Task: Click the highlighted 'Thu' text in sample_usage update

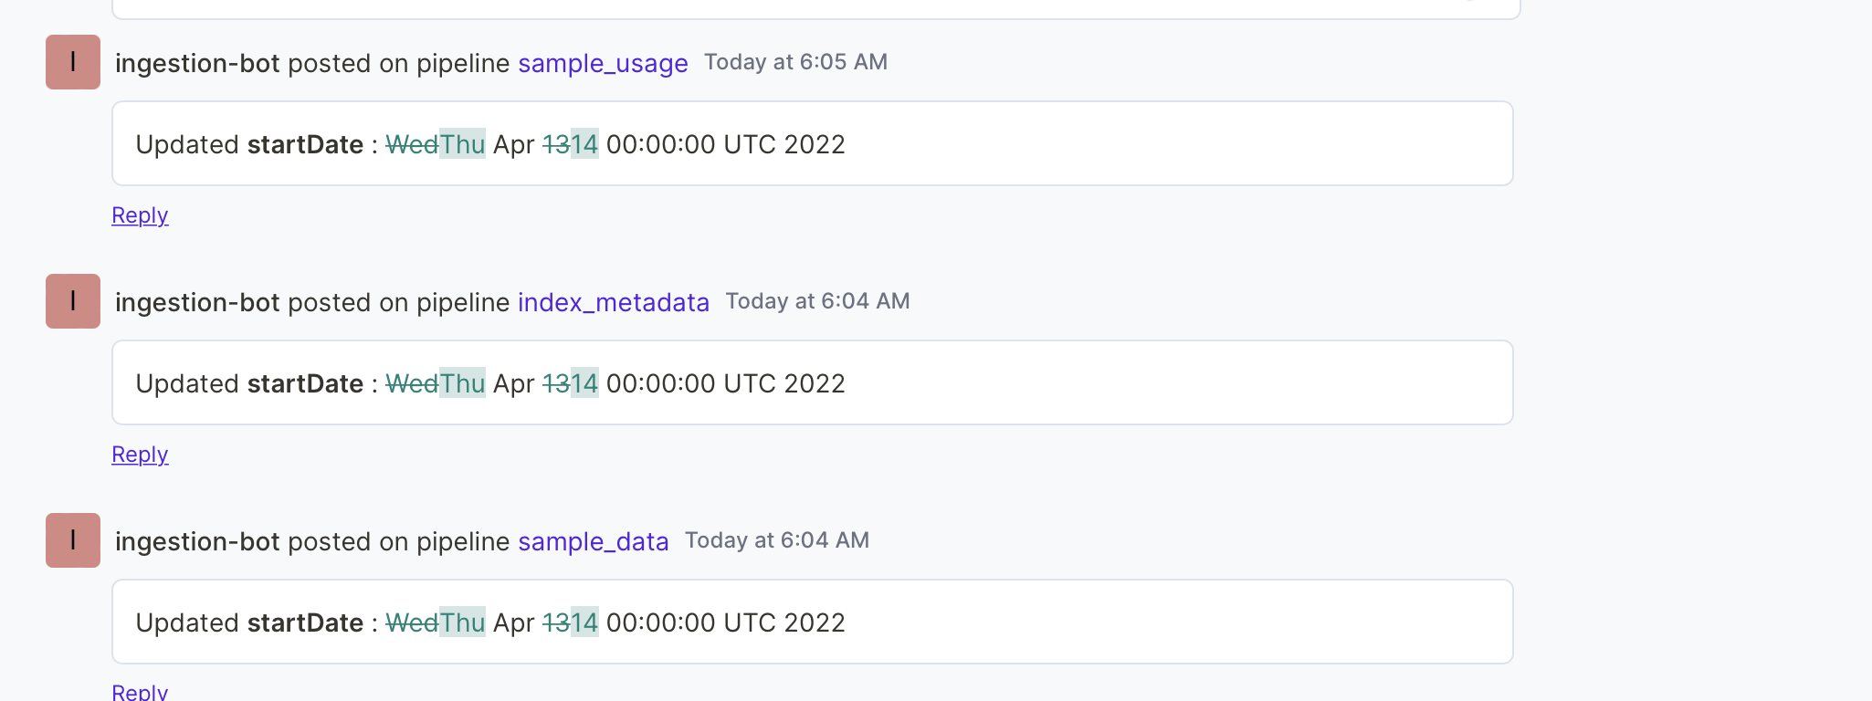Action: click(462, 144)
